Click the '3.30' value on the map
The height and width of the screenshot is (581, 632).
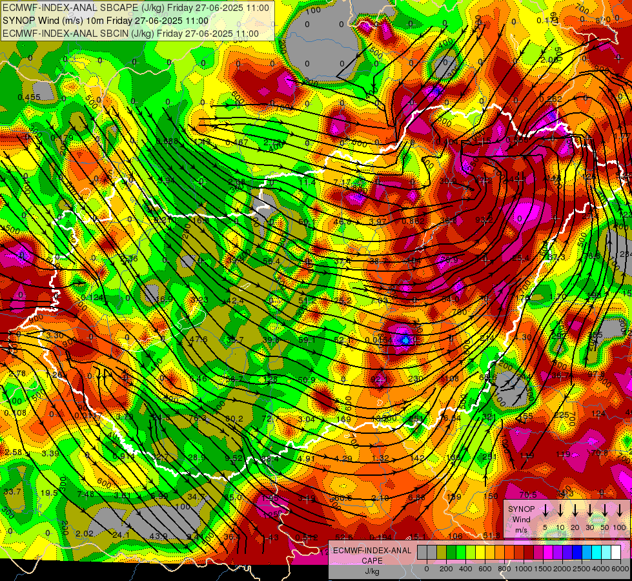click(55, 336)
